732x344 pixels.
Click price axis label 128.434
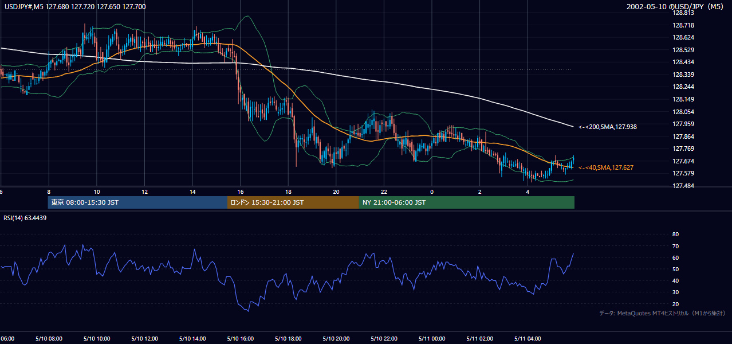pyautogui.click(x=683, y=62)
